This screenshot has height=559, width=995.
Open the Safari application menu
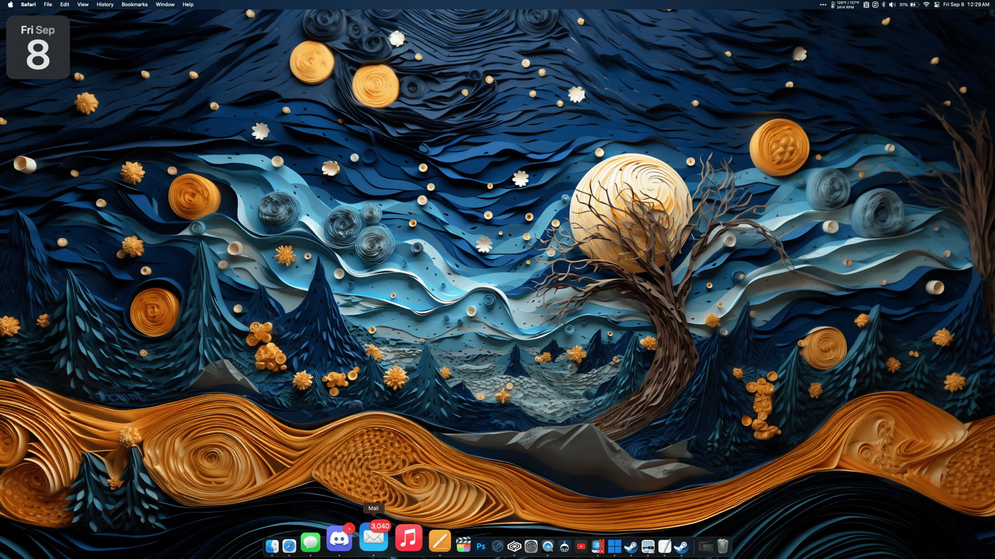(x=29, y=5)
